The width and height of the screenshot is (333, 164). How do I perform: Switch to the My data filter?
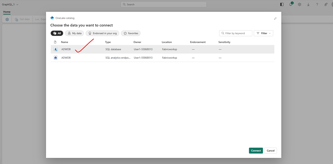[x=74, y=33]
